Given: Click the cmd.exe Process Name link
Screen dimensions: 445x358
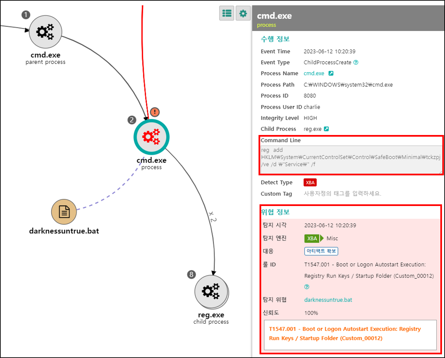Looking at the screenshot, I should pyautogui.click(x=314, y=73).
